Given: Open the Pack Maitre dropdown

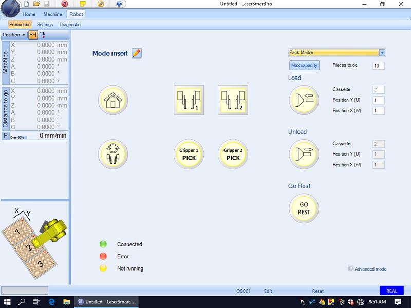Looking at the screenshot, I should (x=382, y=52).
